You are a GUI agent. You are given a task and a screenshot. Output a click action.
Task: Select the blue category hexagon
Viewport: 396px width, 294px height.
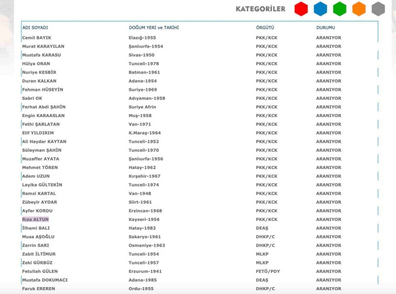[x=320, y=9]
